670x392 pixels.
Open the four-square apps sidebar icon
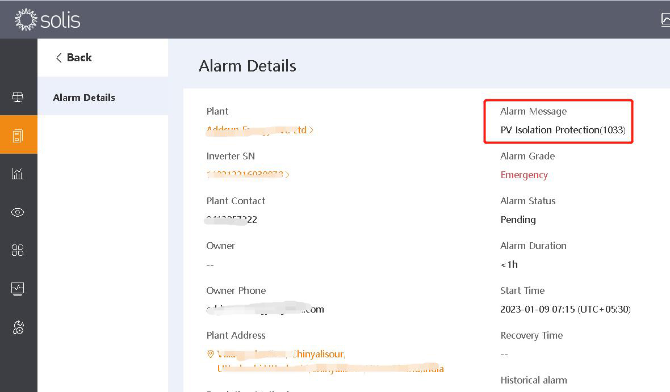tap(18, 250)
